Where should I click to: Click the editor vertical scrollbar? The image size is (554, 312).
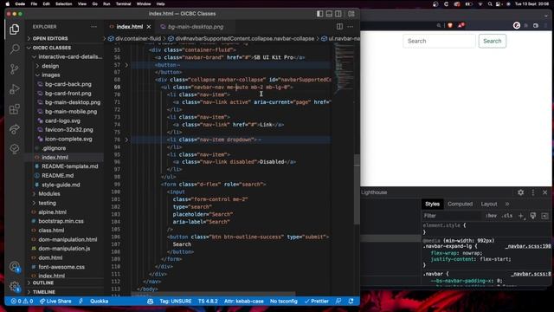pyautogui.click(x=357, y=189)
